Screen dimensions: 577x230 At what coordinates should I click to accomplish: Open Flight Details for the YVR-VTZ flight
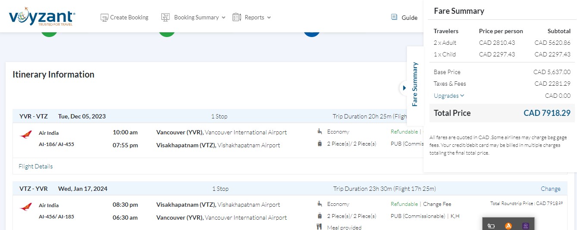(x=36, y=166)
